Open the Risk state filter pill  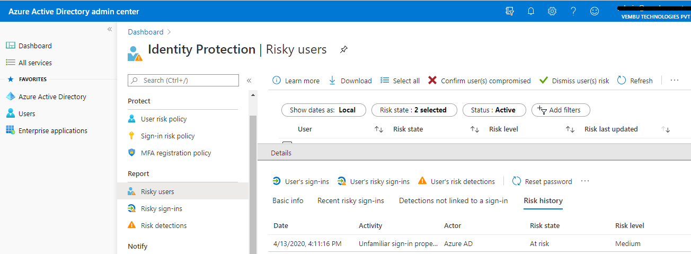click(x=413, y=110)
